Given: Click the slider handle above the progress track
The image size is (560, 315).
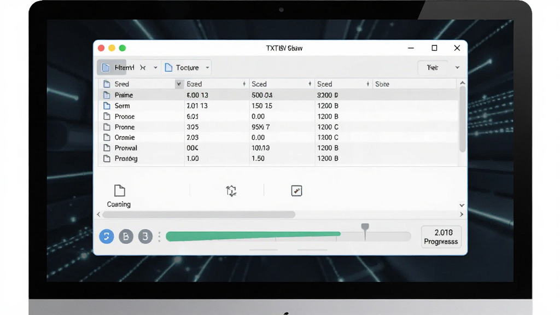Looking at the screenshot, I should (365, 231).
